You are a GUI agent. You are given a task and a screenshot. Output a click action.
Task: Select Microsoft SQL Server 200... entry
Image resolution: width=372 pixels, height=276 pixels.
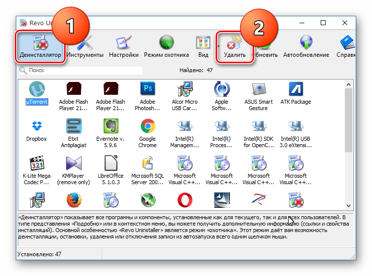pos(148,170)
